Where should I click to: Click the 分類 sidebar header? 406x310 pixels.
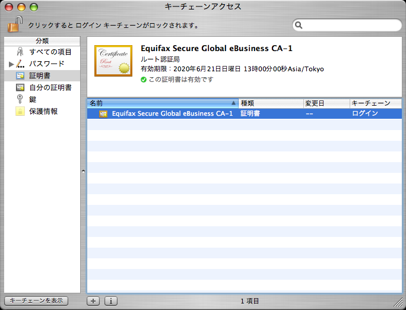tap(42, 41)
